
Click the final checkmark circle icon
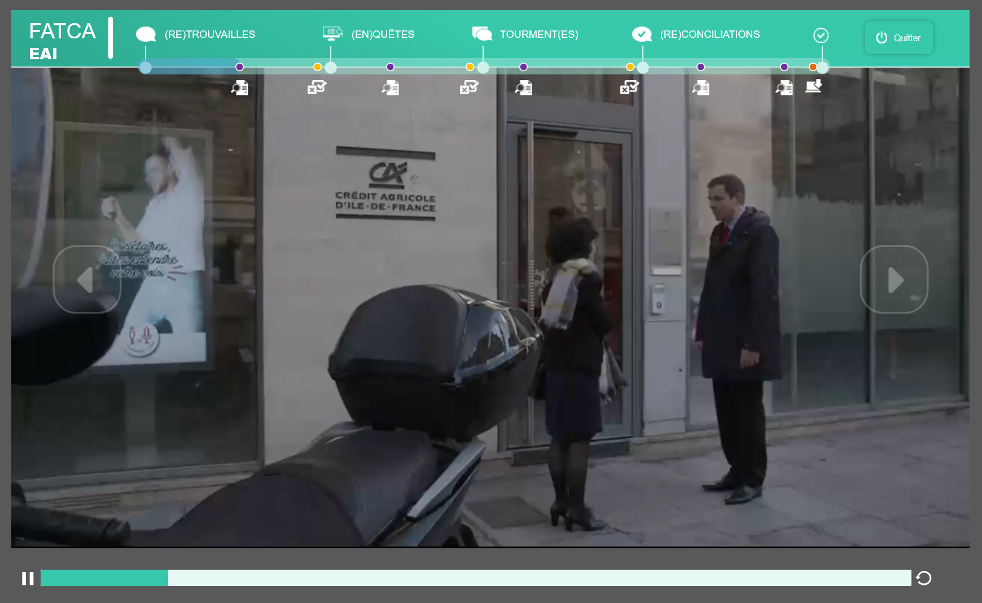821,36
